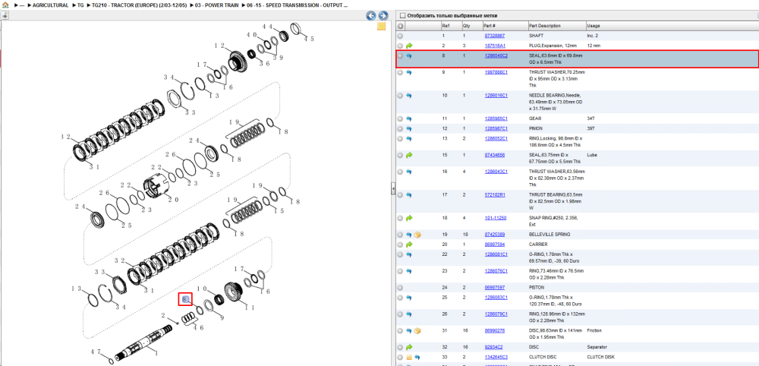Click the add-all circle in table header
The height and width of the screenshot is (366, 759).
click(x=400, y=26)
